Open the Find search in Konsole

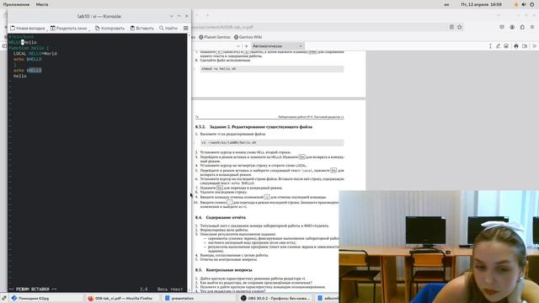[168, 28]
